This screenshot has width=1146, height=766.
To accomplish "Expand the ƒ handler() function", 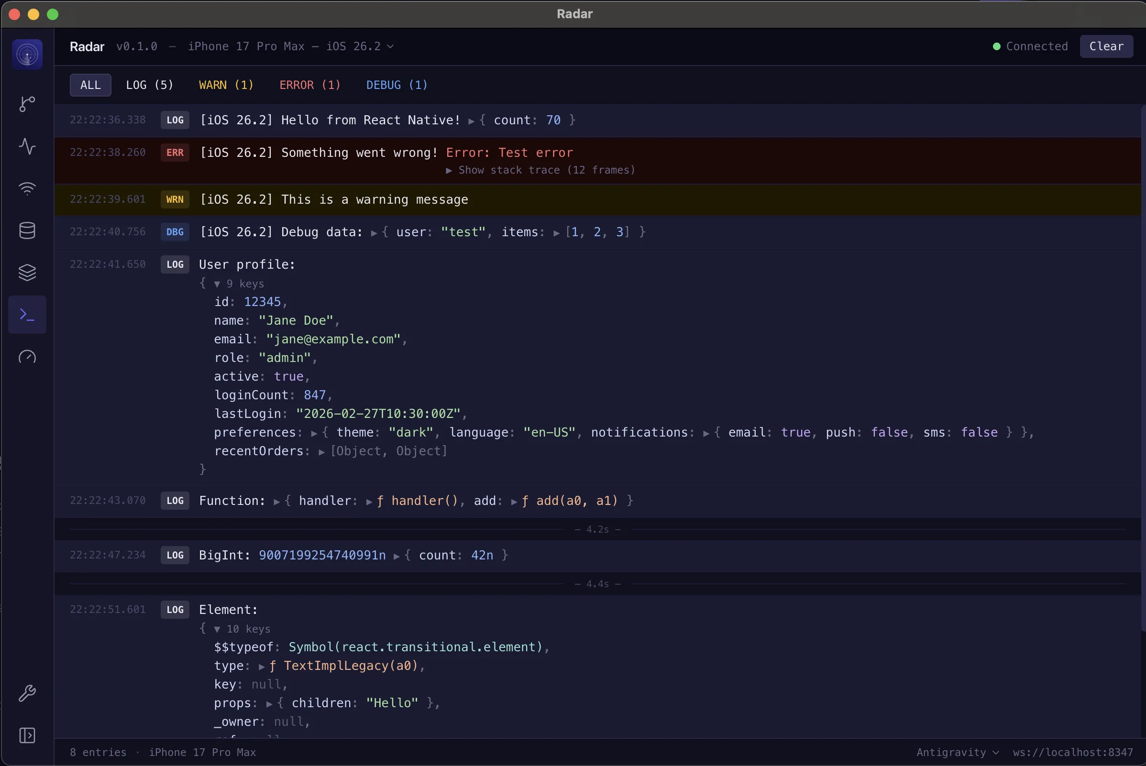I will click(x=369, y=502).
